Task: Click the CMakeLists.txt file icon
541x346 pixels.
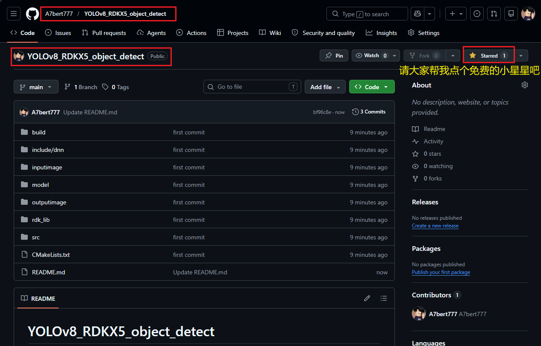Action: [x=24, y=255]
